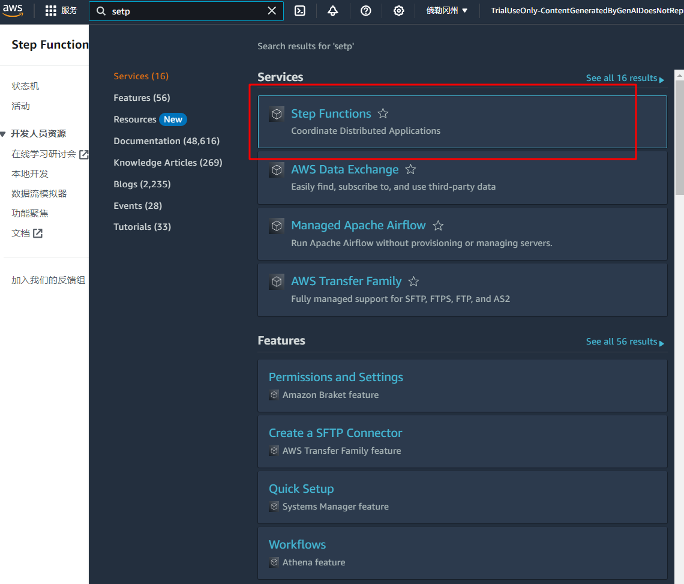This screenshot has width=684, height=584.
Task: Filter results by Tutorials (33)
Action: click(142, 227)
